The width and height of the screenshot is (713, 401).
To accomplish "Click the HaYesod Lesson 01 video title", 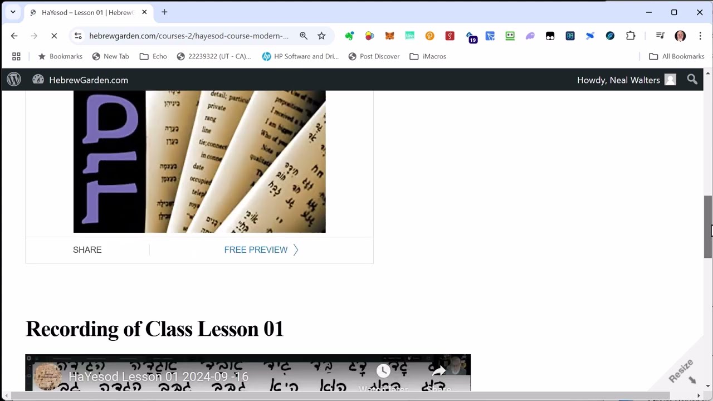I will [x=158, y=376].
